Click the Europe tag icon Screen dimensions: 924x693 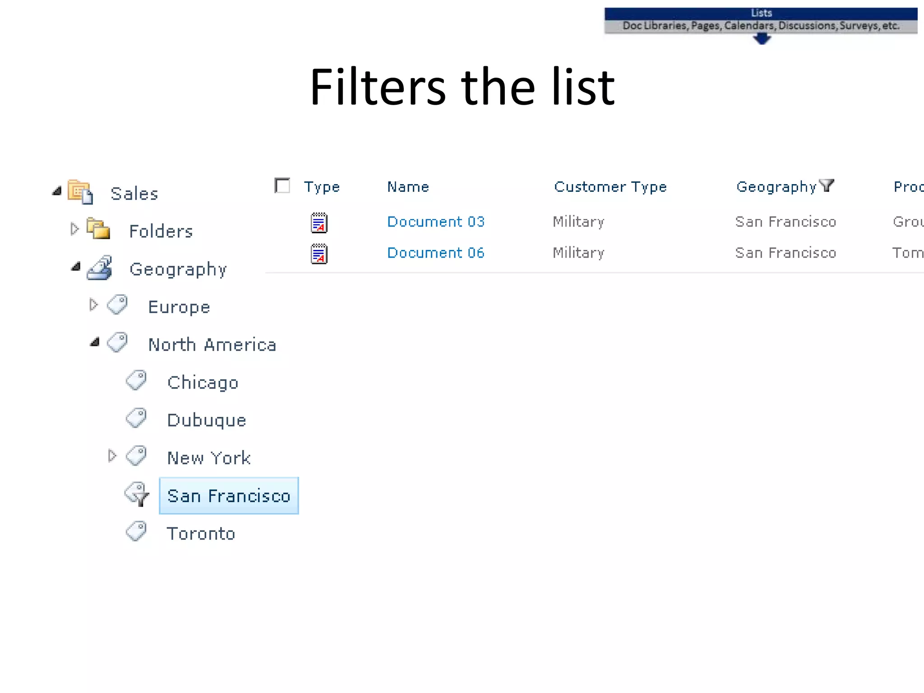pyautogui.click(x=117, y=305)
